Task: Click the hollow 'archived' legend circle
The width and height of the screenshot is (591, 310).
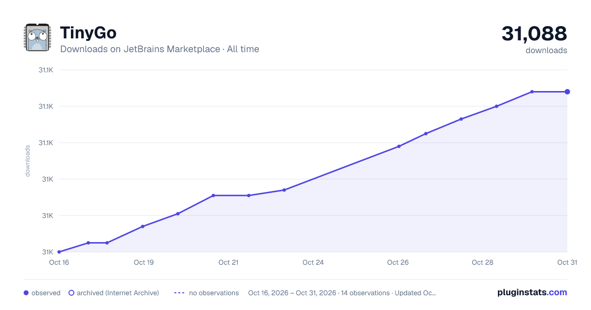Action: [71, 293]
